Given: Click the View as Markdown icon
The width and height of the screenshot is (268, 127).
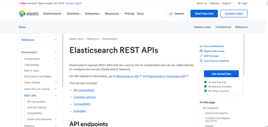Looking at the screenshot, I should point(201,46).
